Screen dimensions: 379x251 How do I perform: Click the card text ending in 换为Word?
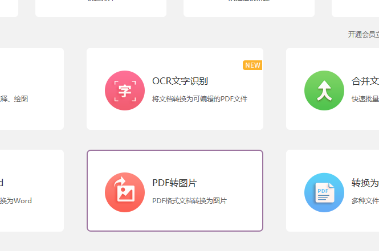[x=16, y=201]
